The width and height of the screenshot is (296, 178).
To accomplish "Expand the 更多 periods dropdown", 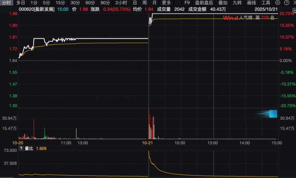I will click(x=166, y=3).
